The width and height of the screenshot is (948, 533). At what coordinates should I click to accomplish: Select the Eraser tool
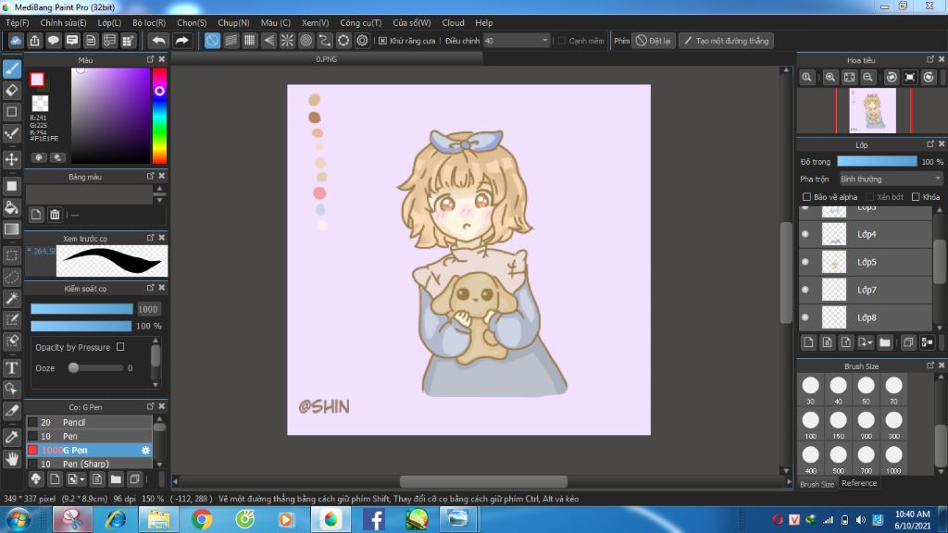tap(12, 90)
